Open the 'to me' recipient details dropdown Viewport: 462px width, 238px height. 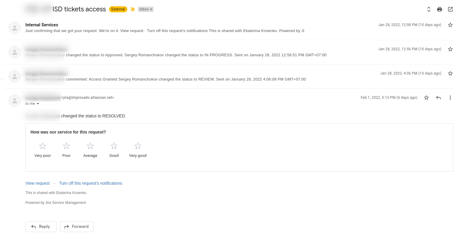click(x=32, y=104)
